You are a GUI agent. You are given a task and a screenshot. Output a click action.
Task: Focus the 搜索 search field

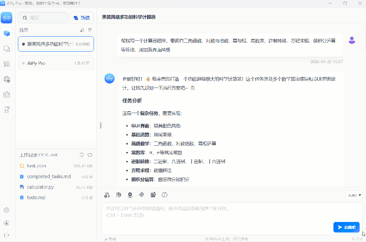click(43, 18)
